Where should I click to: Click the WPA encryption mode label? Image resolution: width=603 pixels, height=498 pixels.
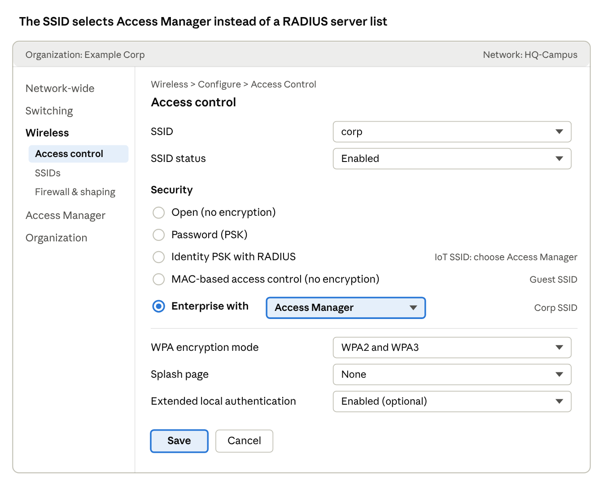coord(205,347)
